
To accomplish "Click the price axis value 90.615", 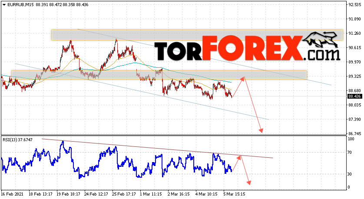I will [355, 48].
